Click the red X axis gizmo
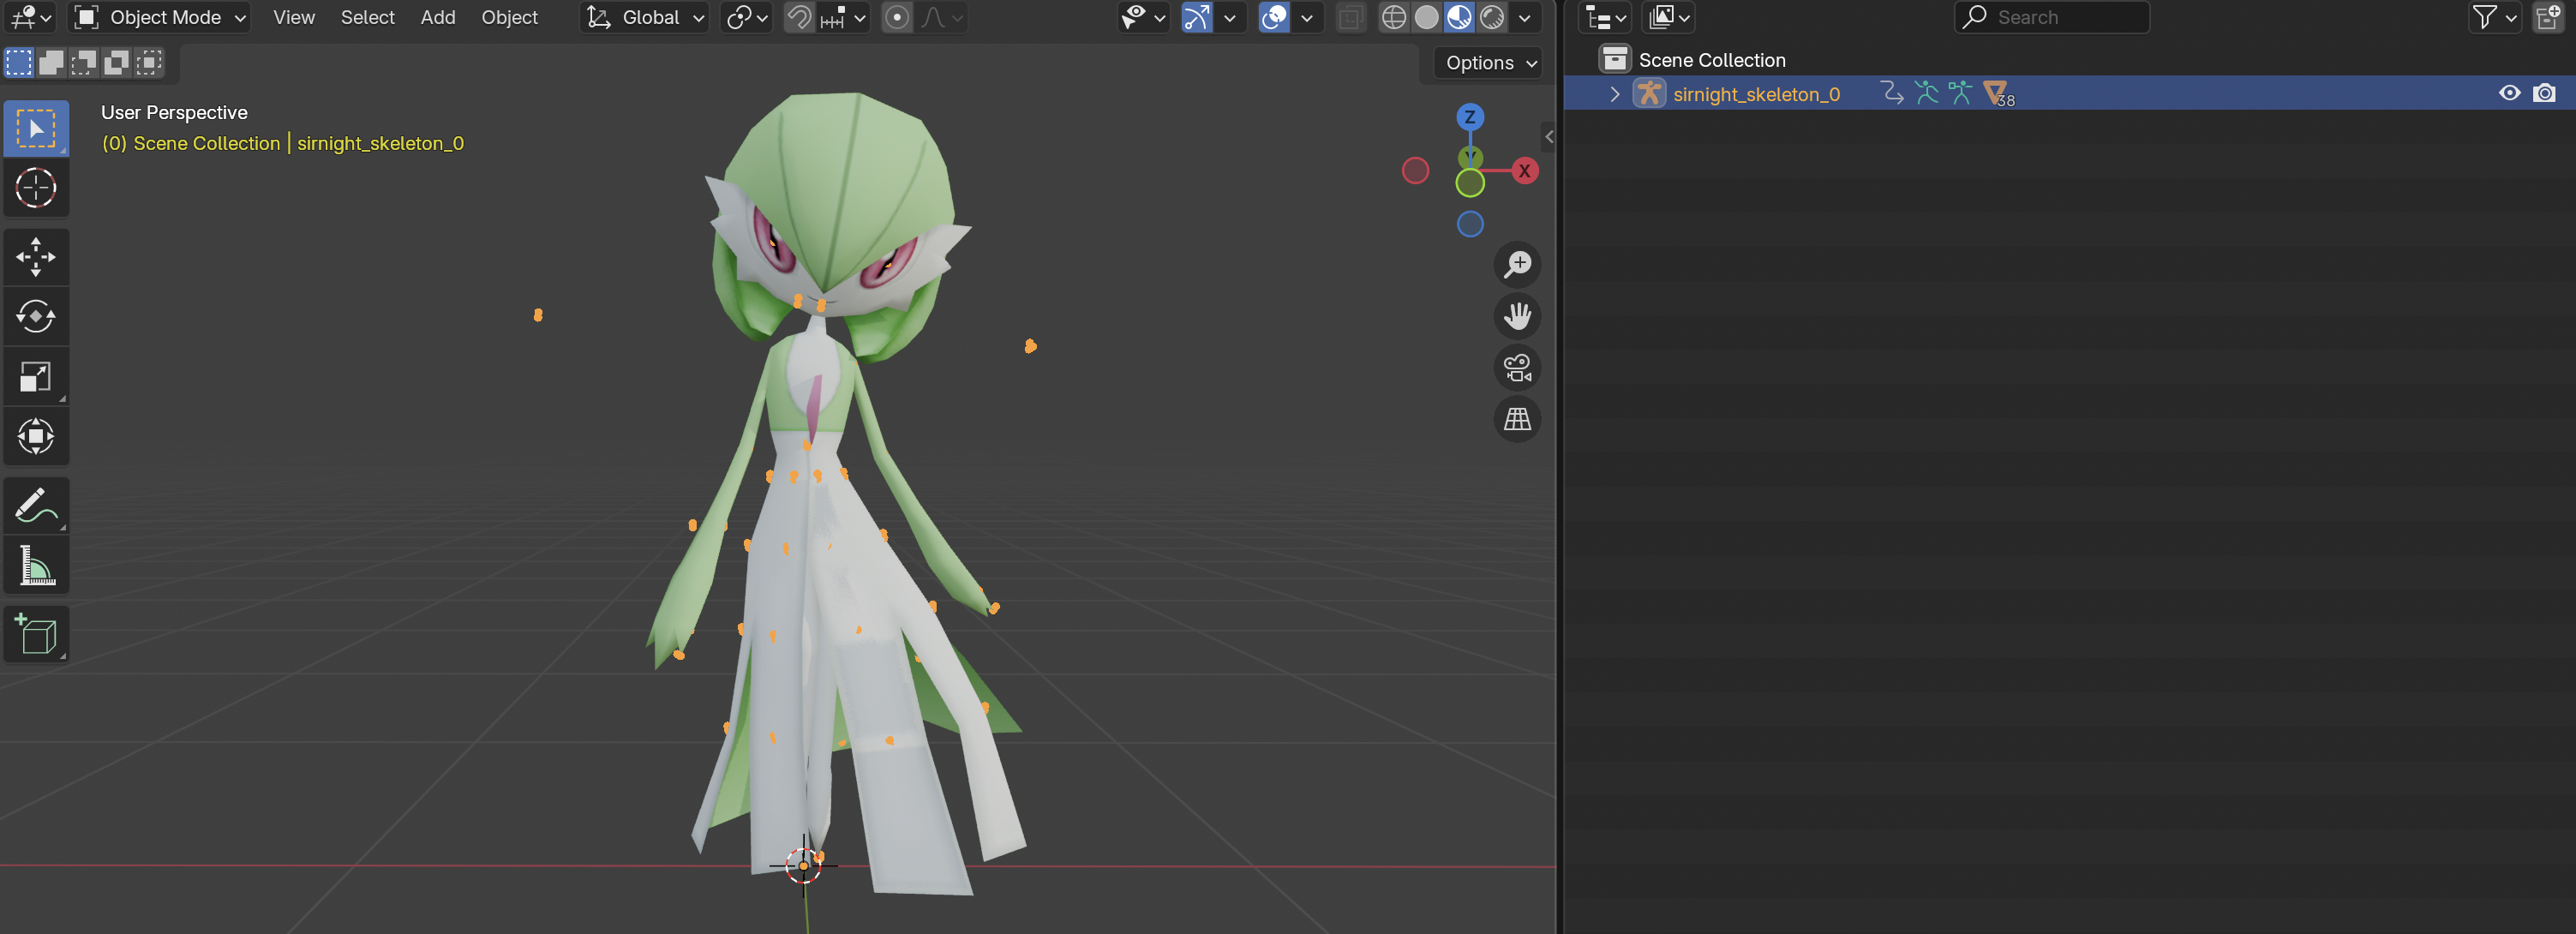Image resolution: width=2576 pixels, height=934 pixels. click(x=1524, y=170)
